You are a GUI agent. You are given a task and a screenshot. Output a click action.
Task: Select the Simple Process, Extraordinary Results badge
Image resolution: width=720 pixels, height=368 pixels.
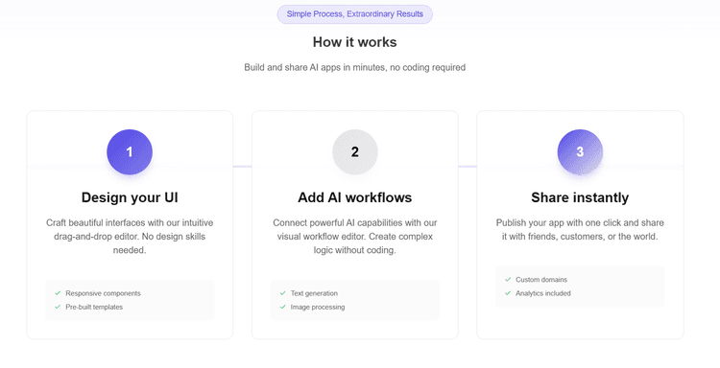point(355,14)
